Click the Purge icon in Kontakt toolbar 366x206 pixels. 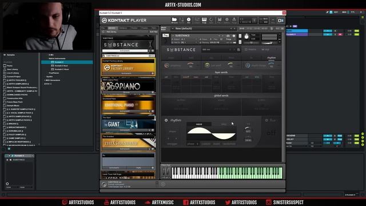(x=234, y=21)
